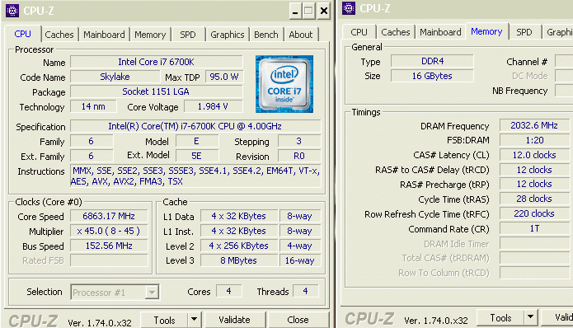Click the Threads count field

coord(306,291)
